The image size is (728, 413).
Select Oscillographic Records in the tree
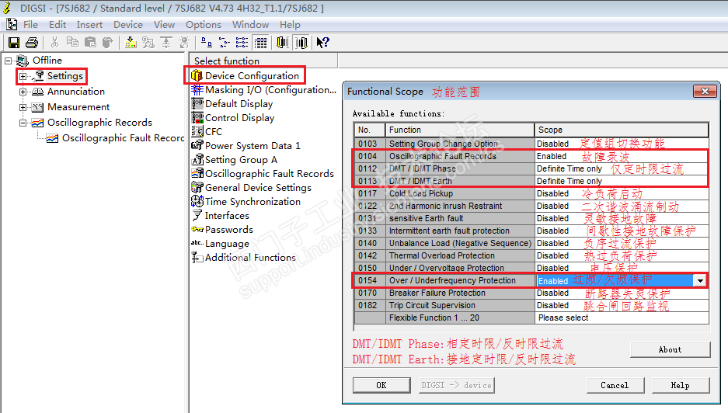(99, 123)
